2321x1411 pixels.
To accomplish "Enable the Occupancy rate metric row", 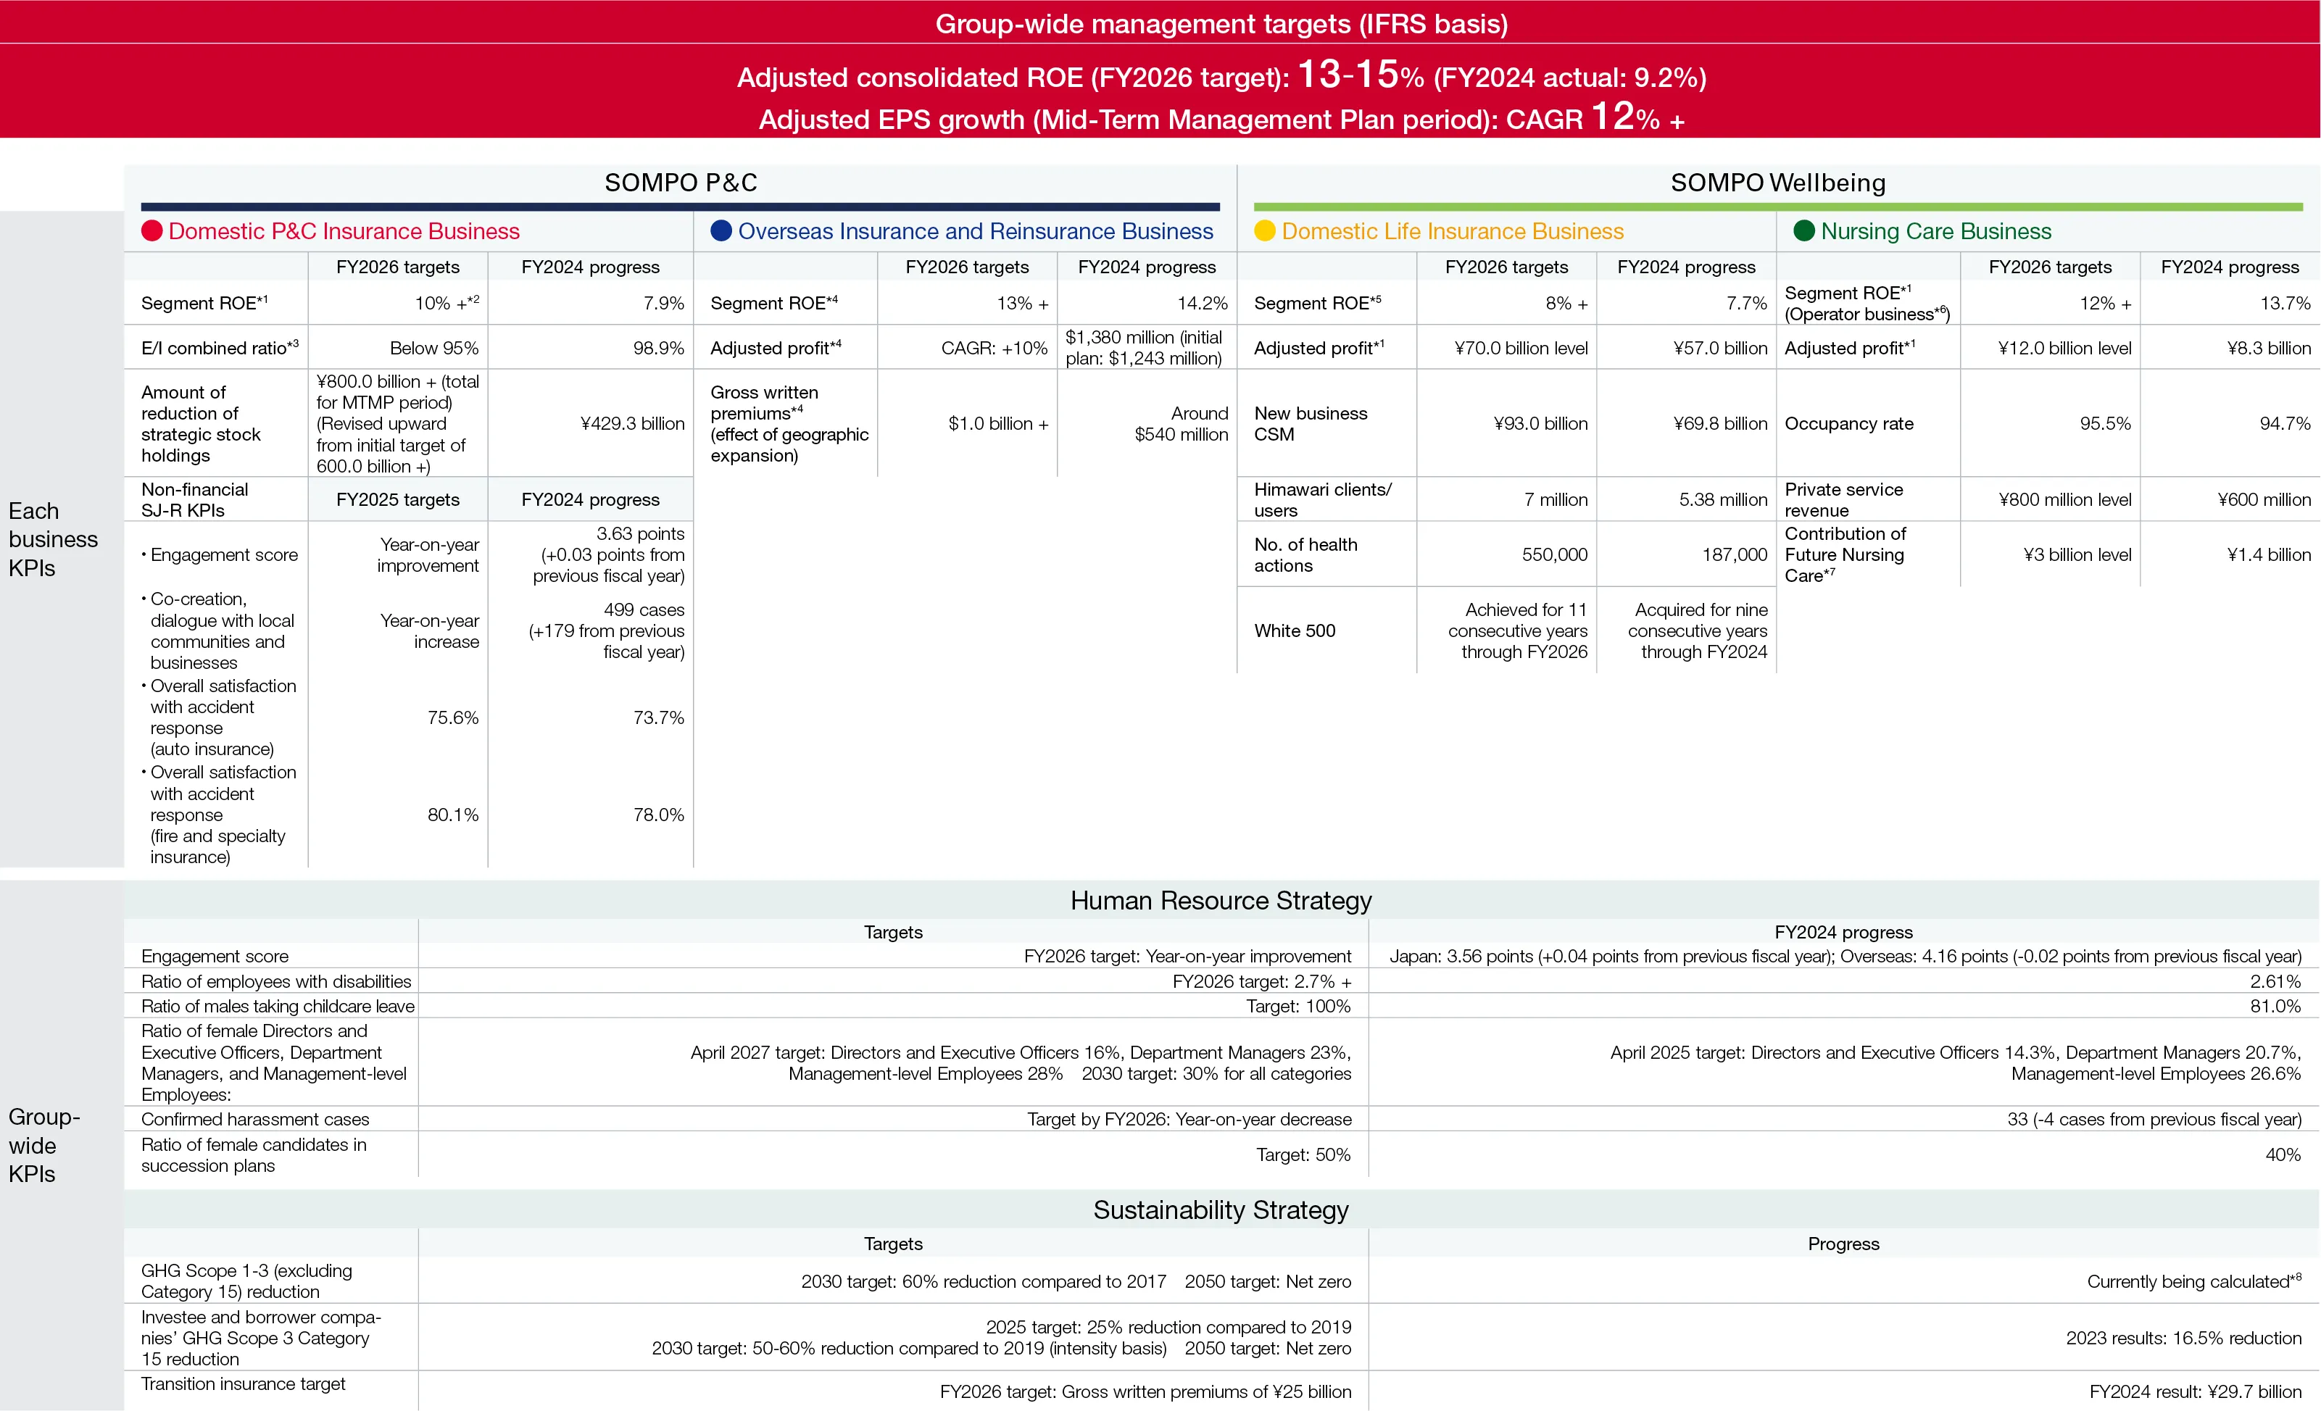I will [x=1849, y=423].
